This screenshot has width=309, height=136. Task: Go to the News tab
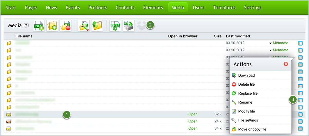pyautogui.click(x=51, y=7)
